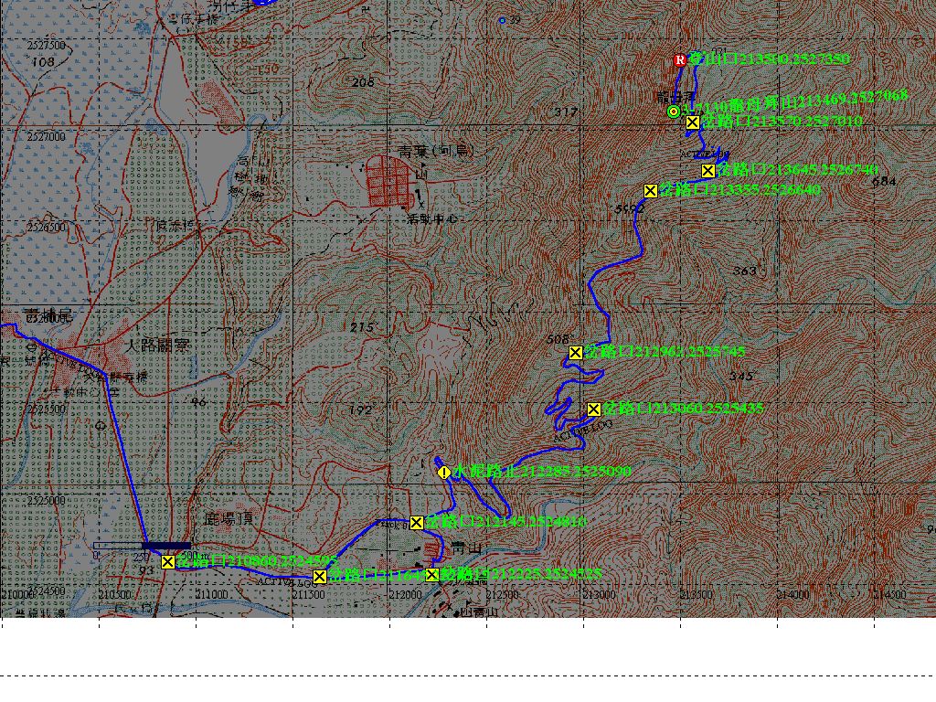Select yellow exclamation marker at 212285.2525090
This screenshot has width=936, height=702.
point(443,472)
